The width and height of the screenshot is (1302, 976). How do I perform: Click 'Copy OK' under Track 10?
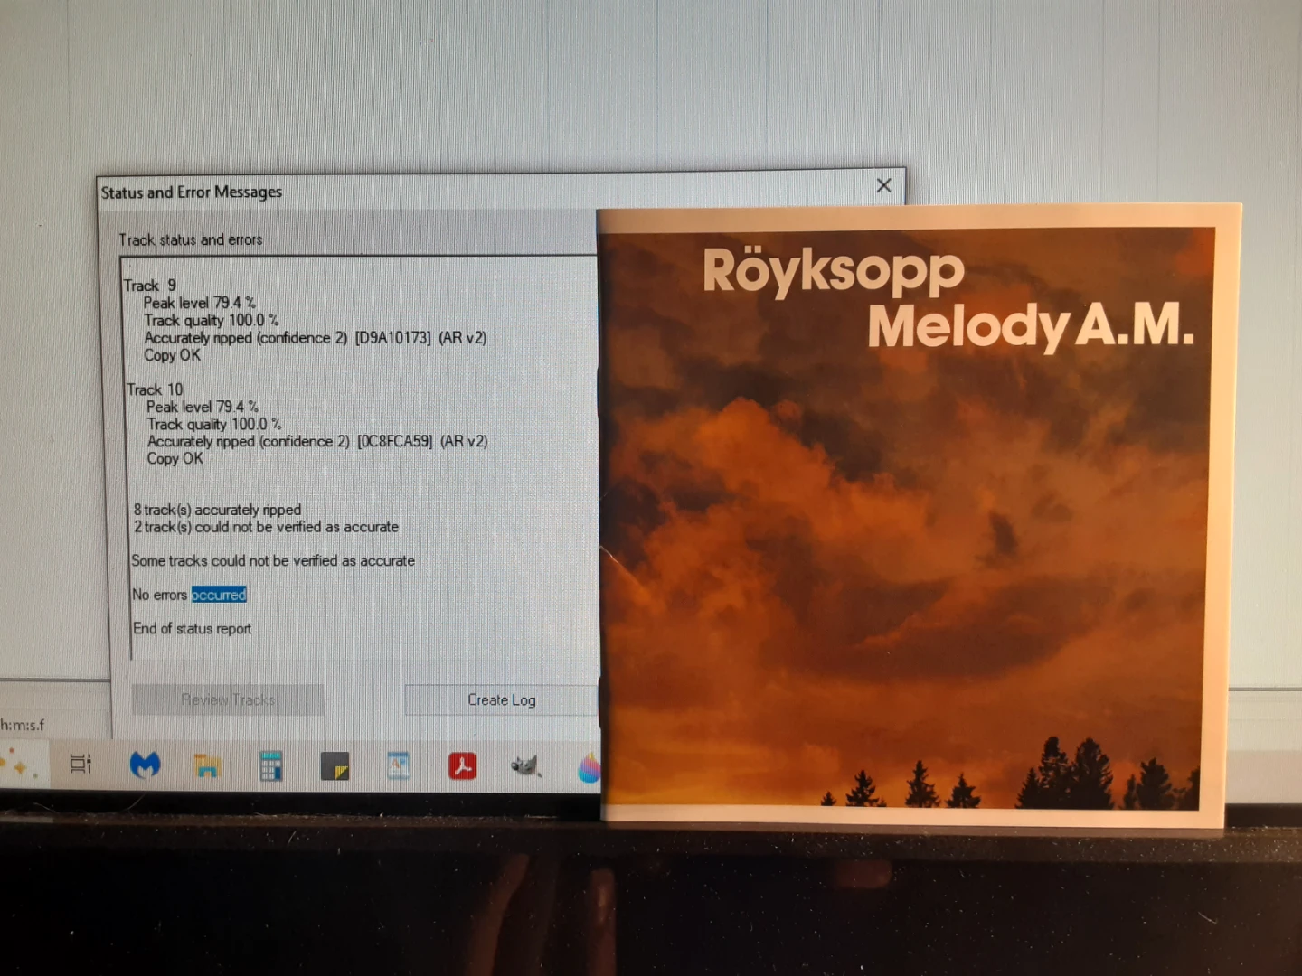pos(175,459)
